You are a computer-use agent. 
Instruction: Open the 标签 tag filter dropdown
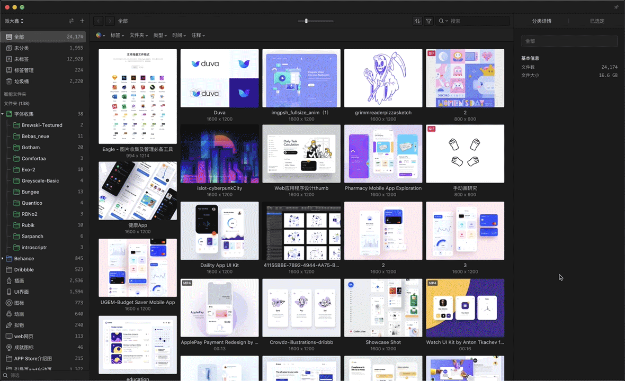pos(117,35)
